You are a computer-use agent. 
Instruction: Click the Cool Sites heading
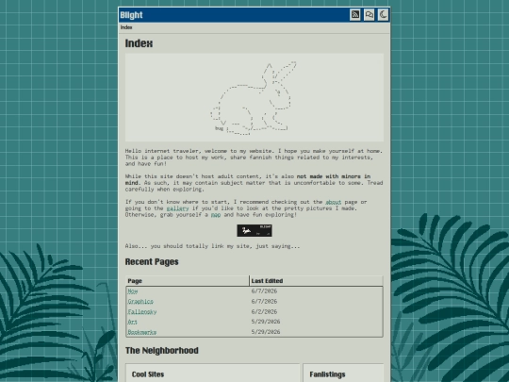(148, 374)
